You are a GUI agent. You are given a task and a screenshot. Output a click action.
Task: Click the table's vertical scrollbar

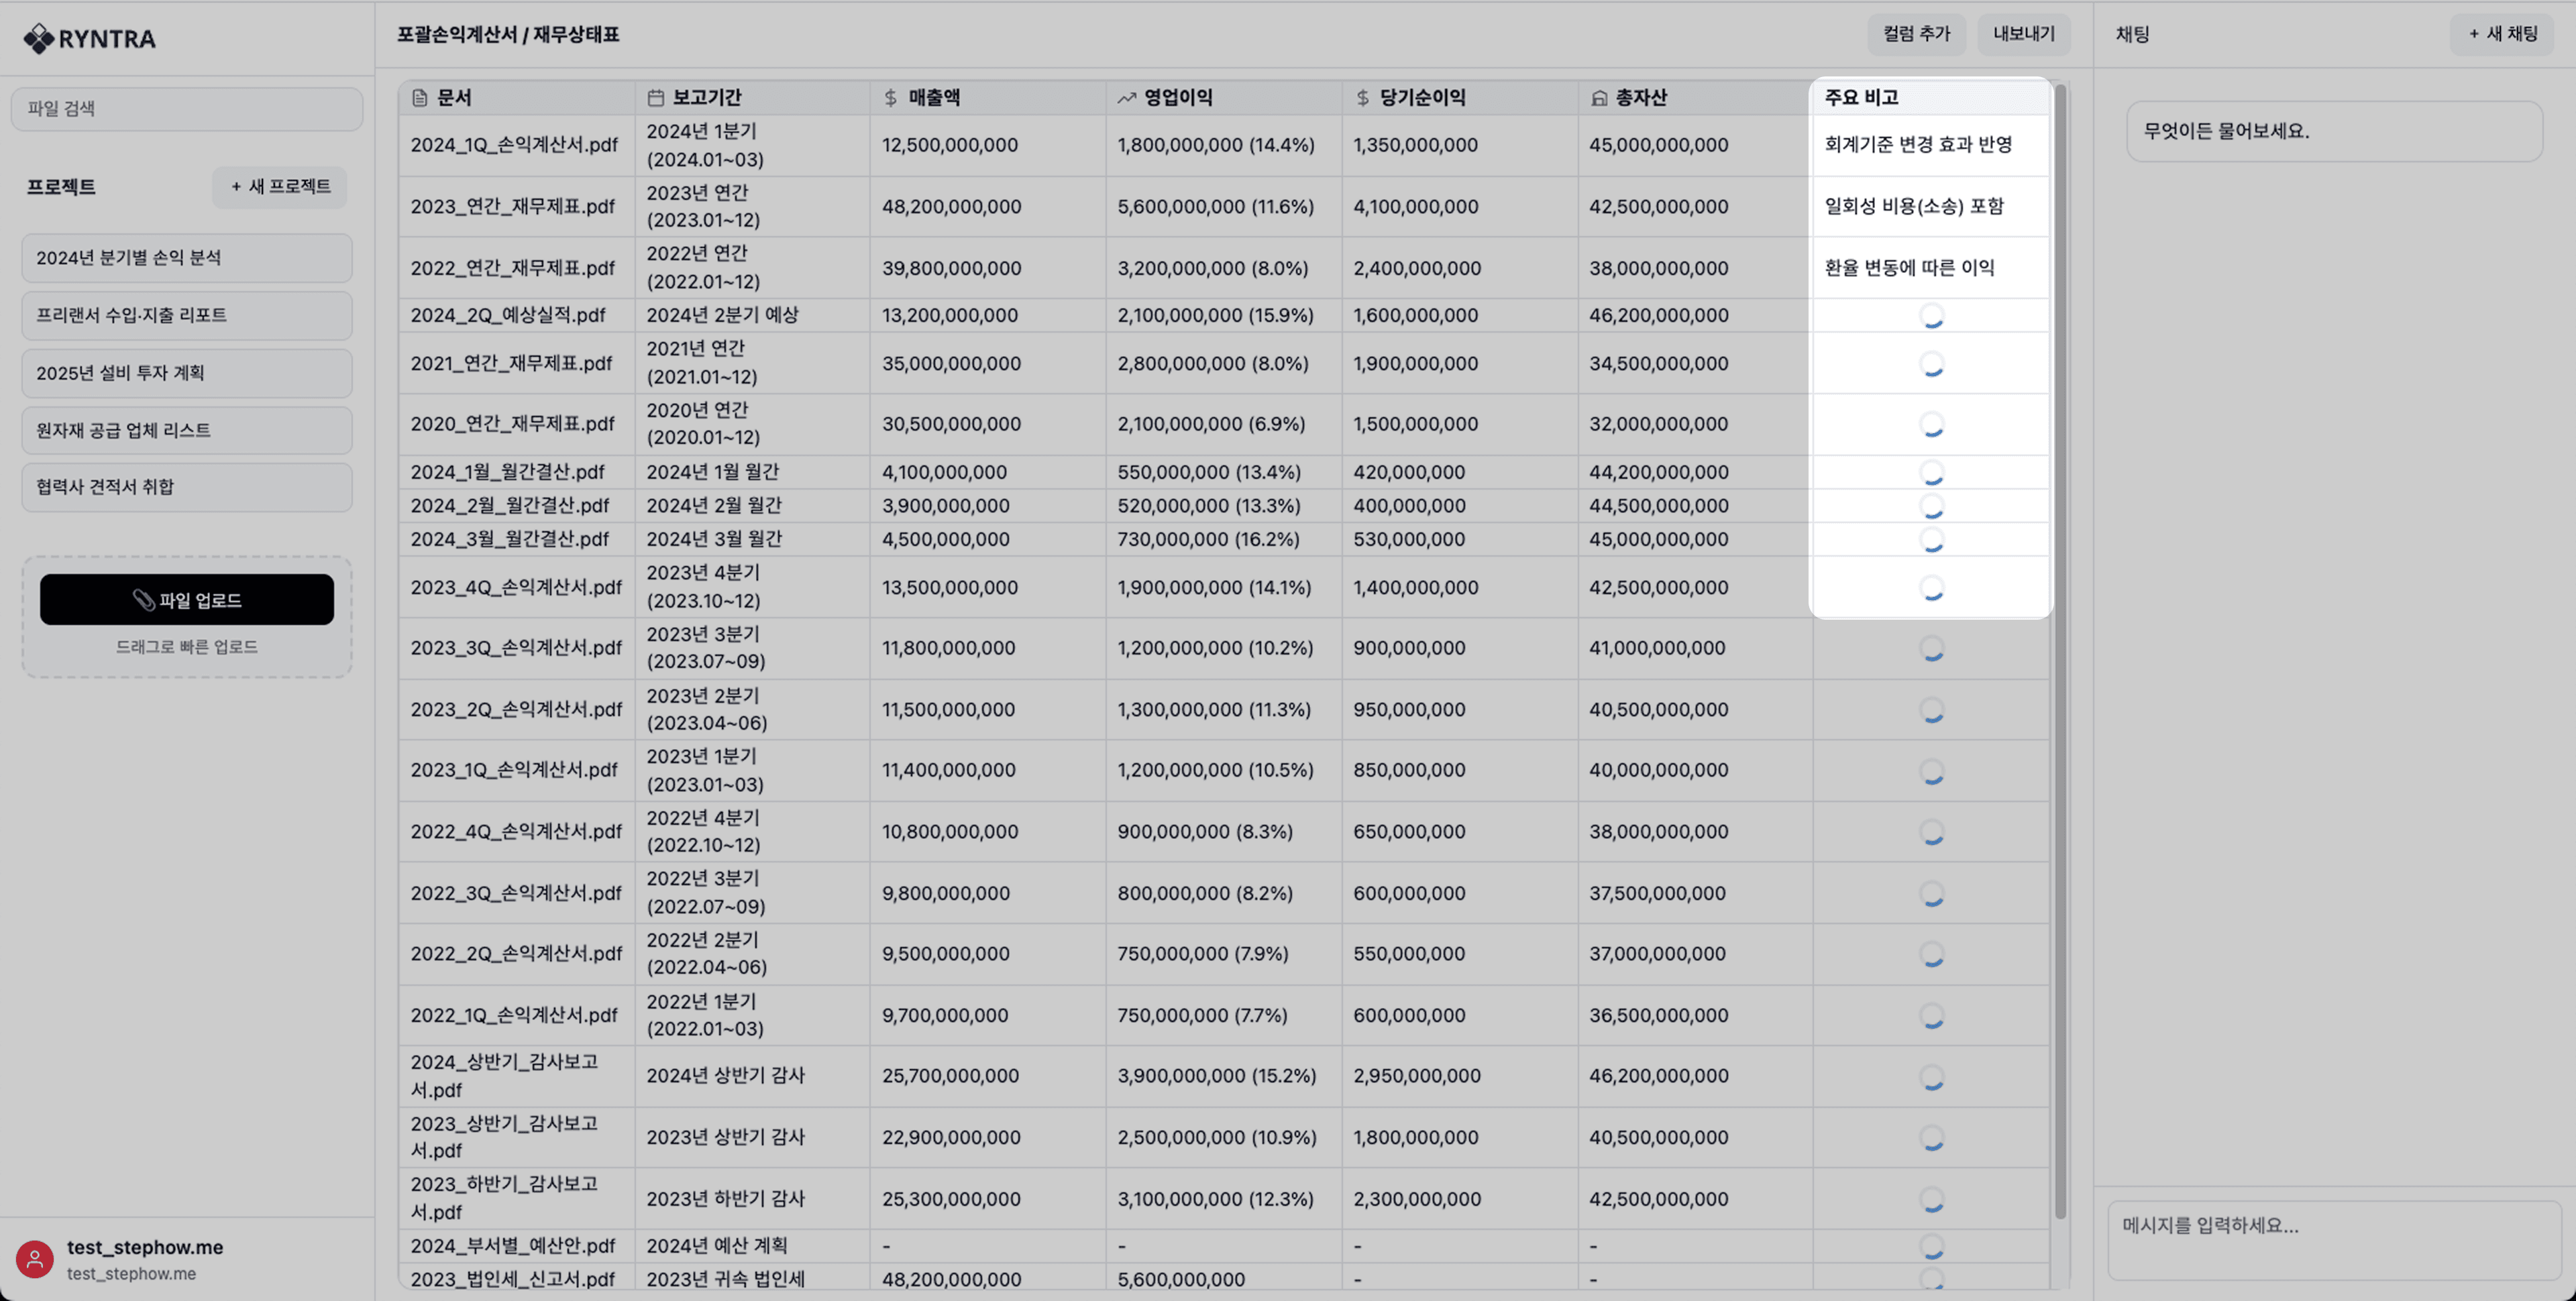[2060, 650]
